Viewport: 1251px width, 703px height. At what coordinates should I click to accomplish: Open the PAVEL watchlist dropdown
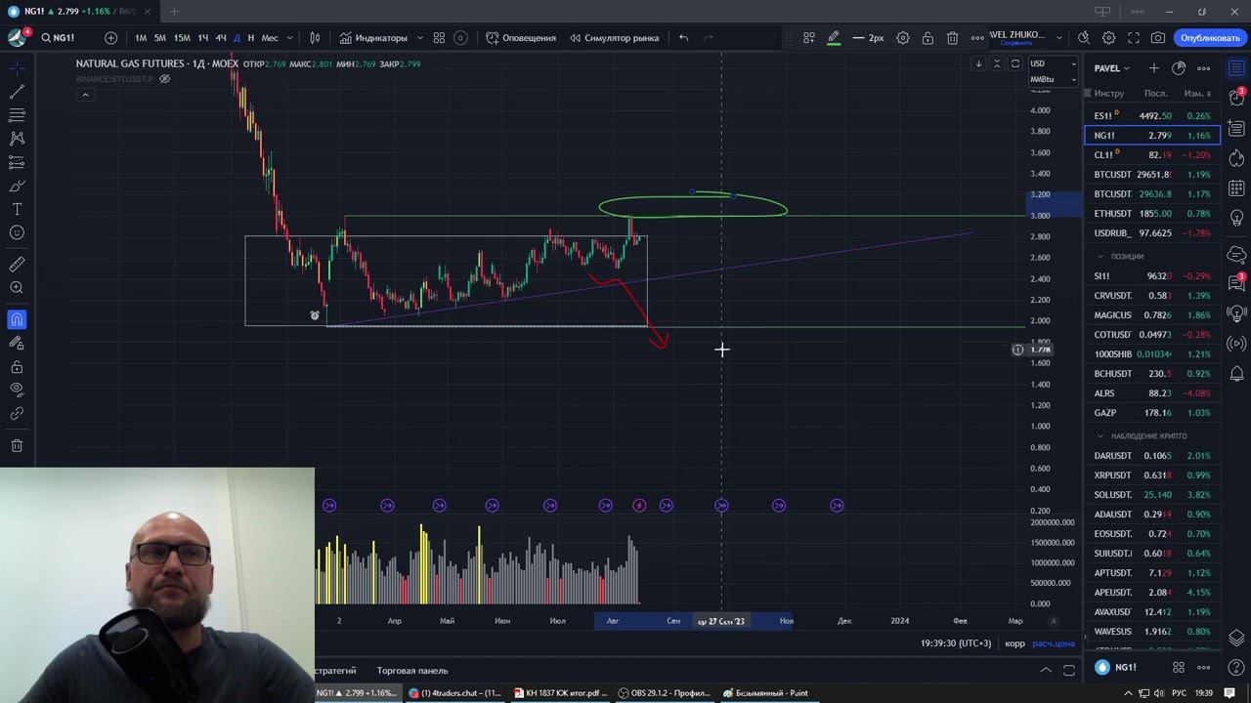click(x=1111, y=68)
